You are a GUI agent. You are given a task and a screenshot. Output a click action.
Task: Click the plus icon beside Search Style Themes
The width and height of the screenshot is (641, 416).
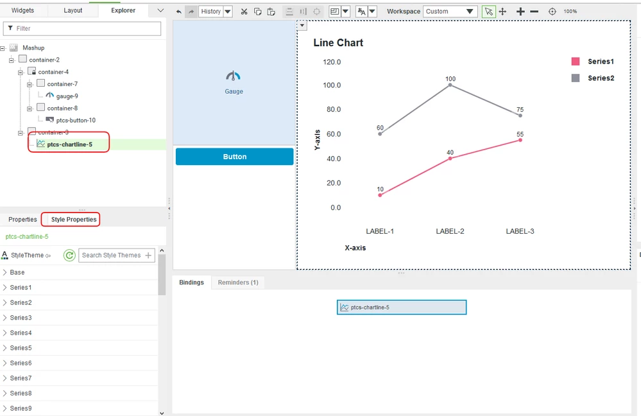(x=148, y=256)
